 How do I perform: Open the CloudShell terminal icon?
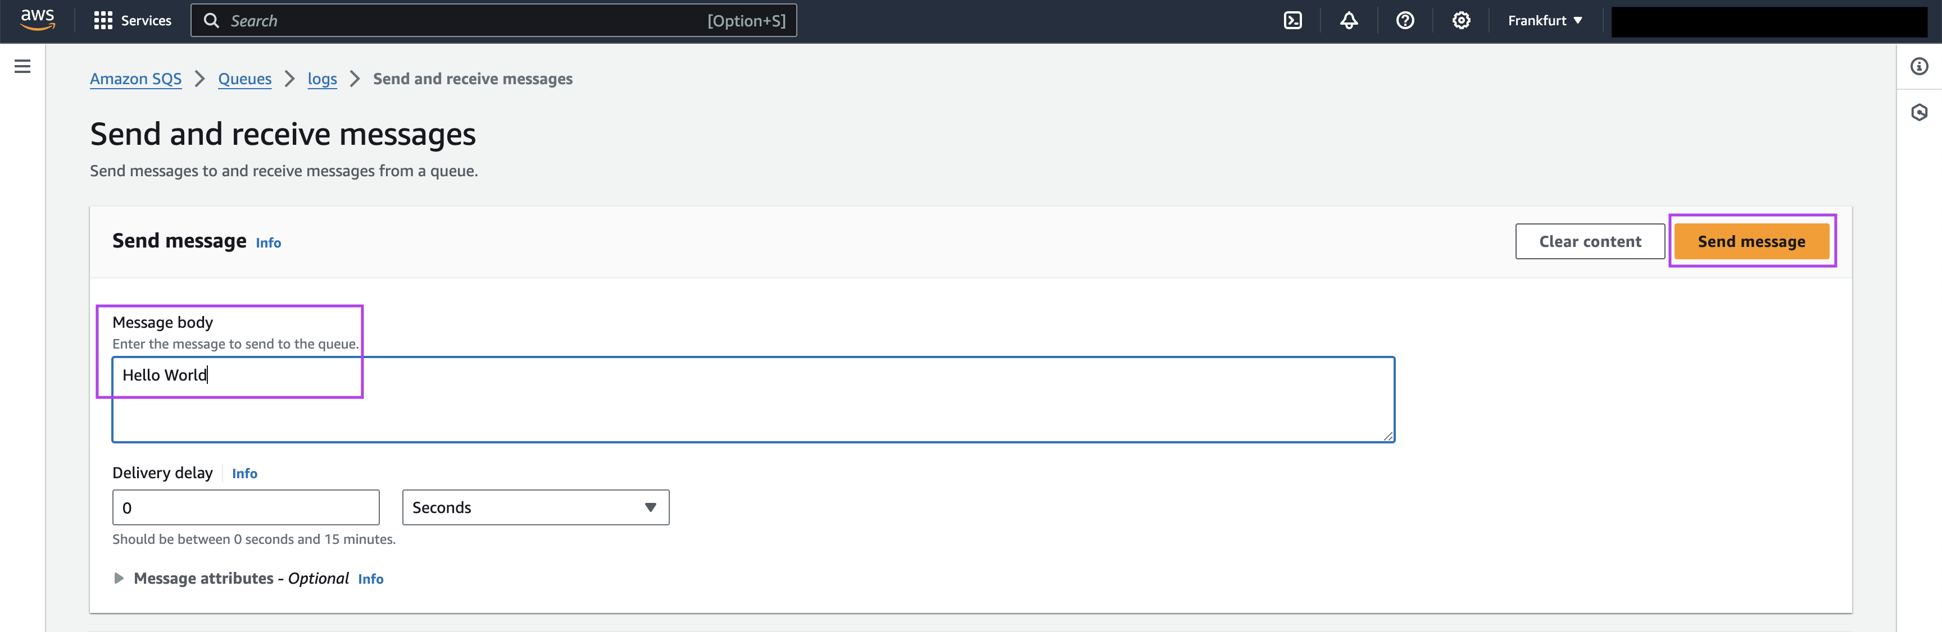click(x=1292, y=20)
